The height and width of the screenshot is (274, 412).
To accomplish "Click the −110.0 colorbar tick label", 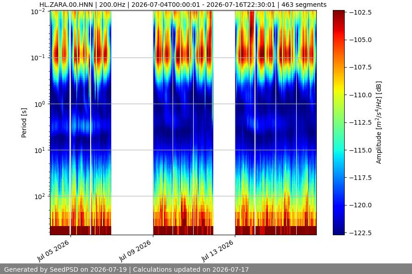I will coord(360,95).
